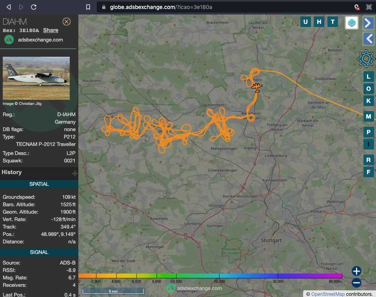Open the browser extensions grid icon
376x297 pixels.
(x=369, y=7)
